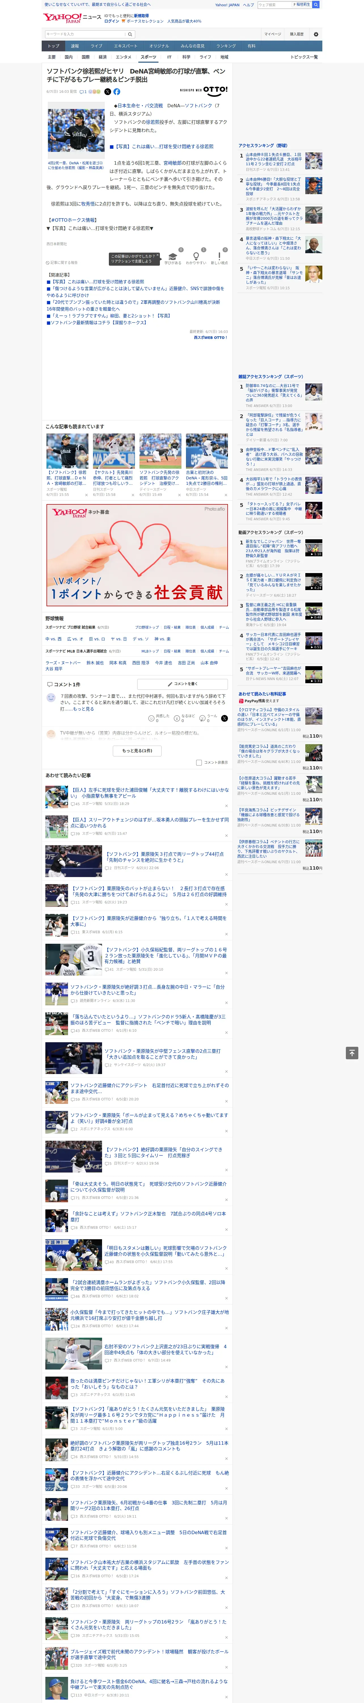Click the blue web search magnifier button

tap(316, 5)
